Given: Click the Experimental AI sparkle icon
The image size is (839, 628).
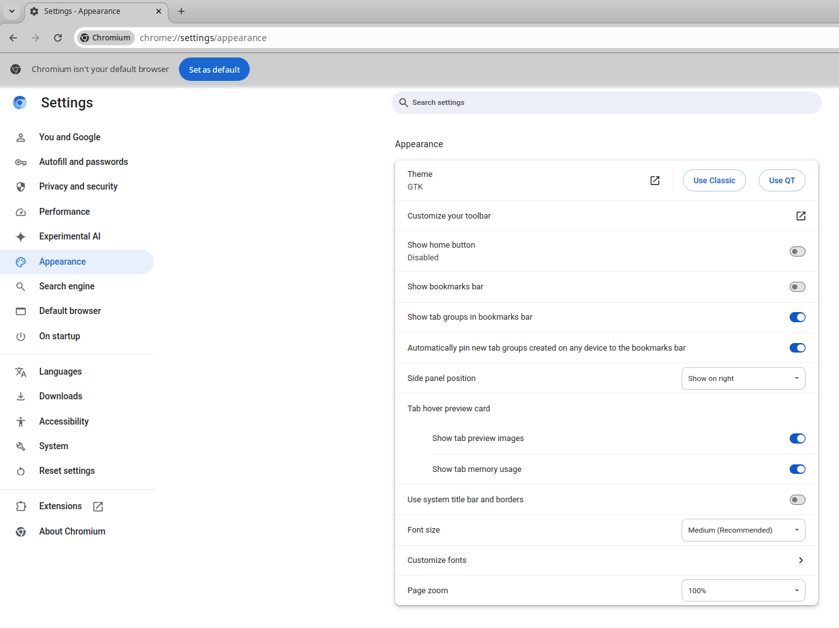Looking at the screenshot, I should coord(21,236).
